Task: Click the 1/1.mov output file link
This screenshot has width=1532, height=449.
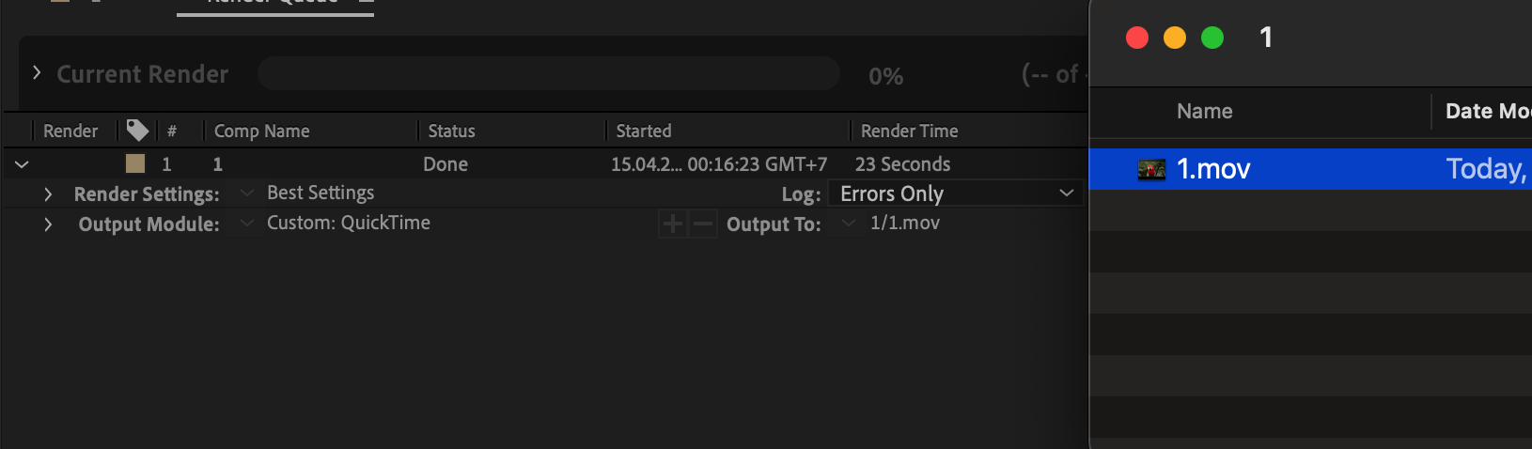Action: (x=905, y=223)
